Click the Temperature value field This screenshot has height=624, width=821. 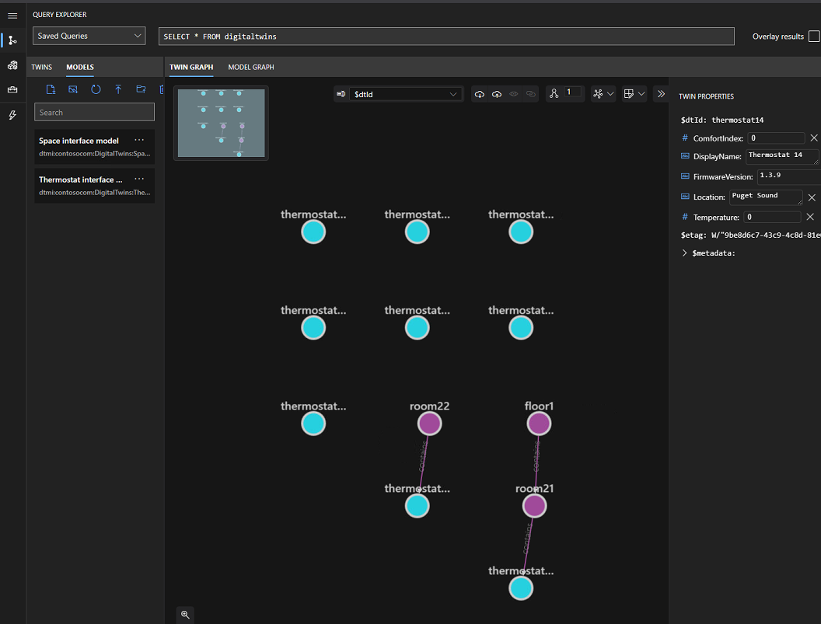coord(772,217)
